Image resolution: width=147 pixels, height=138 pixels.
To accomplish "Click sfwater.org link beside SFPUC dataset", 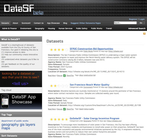I will [116, 51].
